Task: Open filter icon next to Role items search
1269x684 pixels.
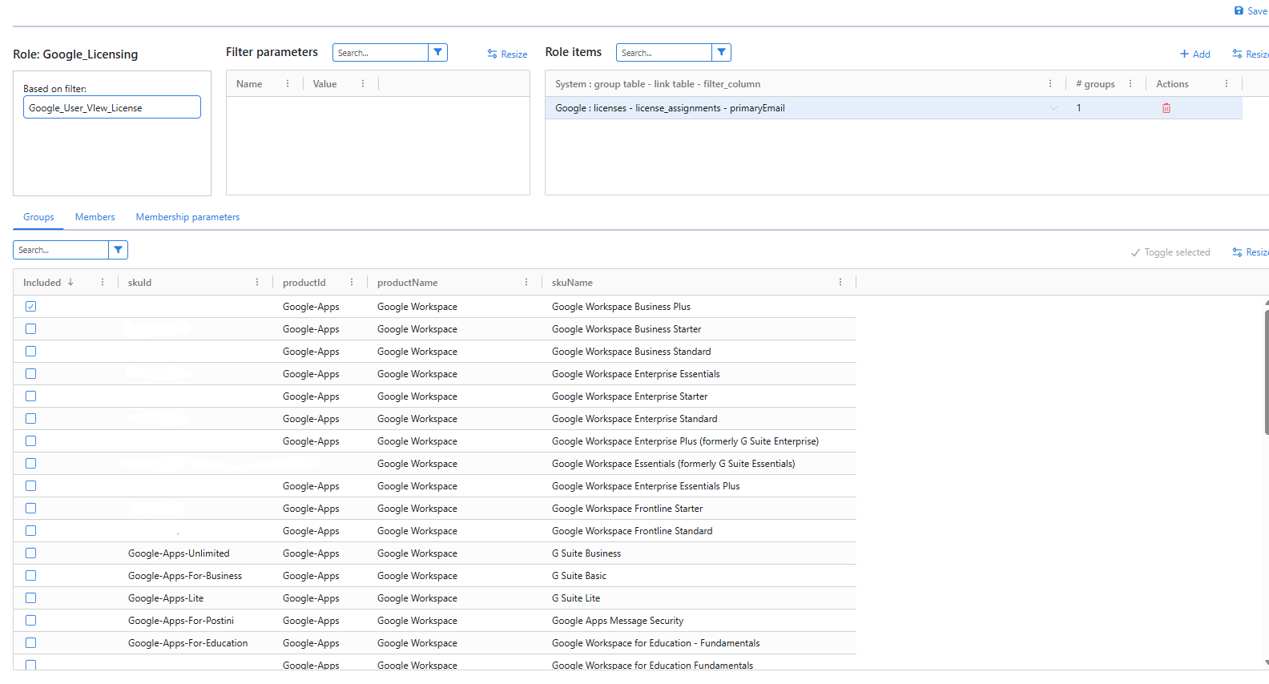Action: click(x=721, y=52)
